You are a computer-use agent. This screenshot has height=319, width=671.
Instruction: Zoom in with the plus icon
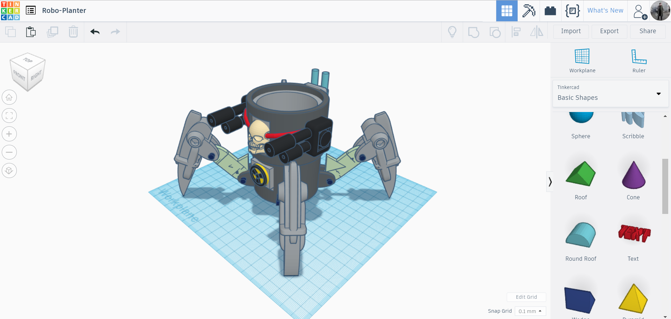pos(9,134)
